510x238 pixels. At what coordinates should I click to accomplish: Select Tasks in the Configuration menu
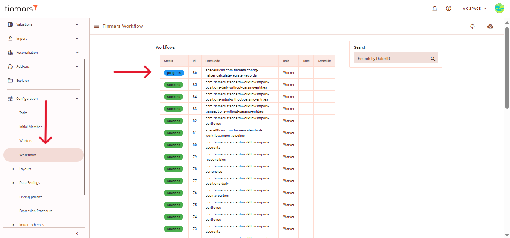pos(23,113)
